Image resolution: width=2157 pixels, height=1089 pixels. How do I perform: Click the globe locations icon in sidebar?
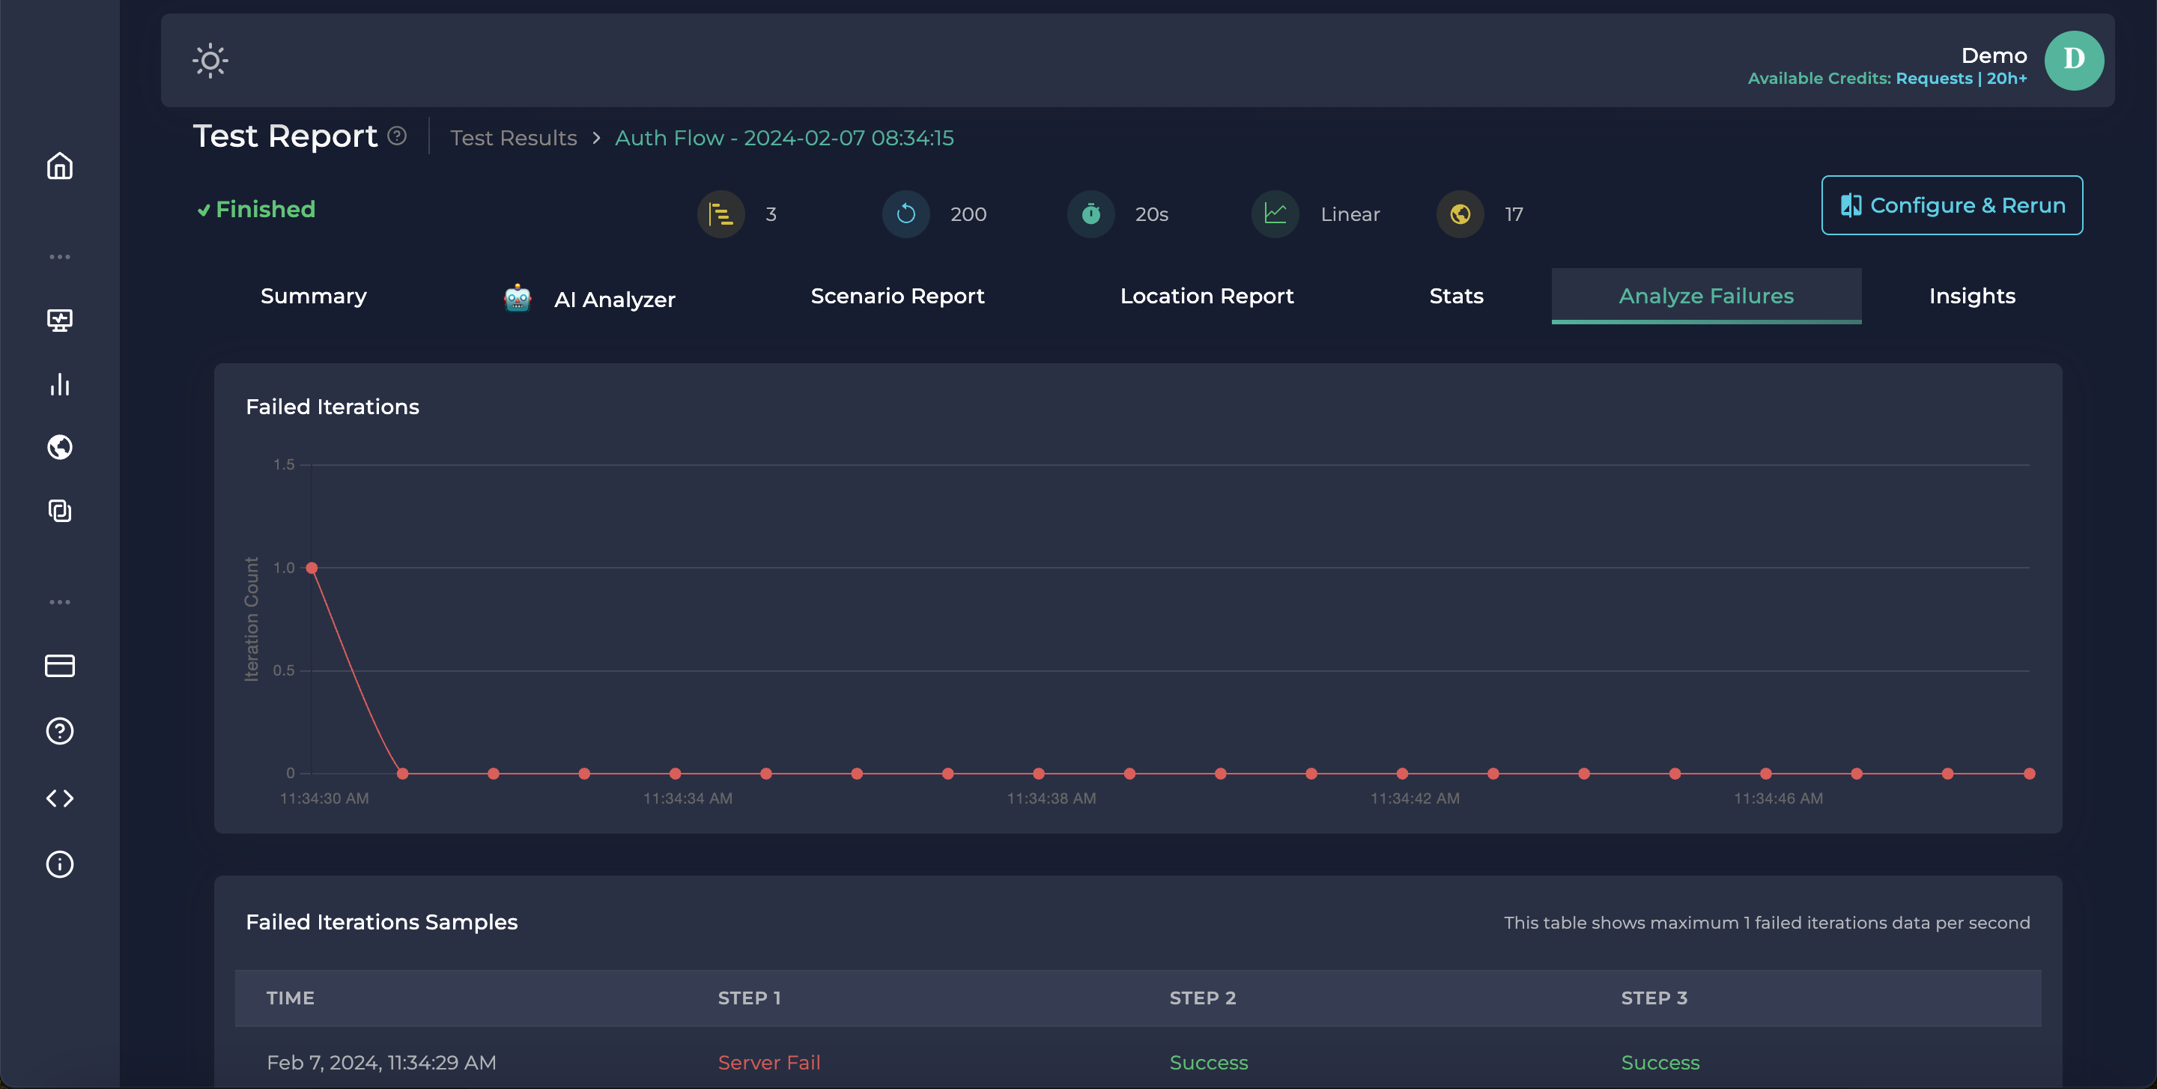59,447
